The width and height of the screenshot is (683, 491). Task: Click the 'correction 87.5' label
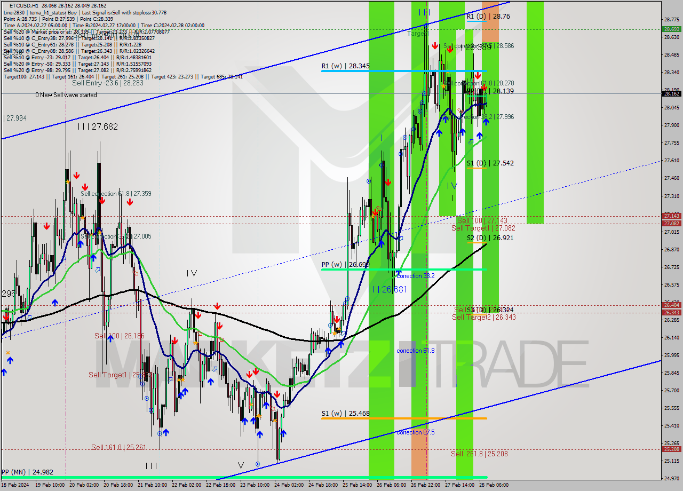pos(416,432)
